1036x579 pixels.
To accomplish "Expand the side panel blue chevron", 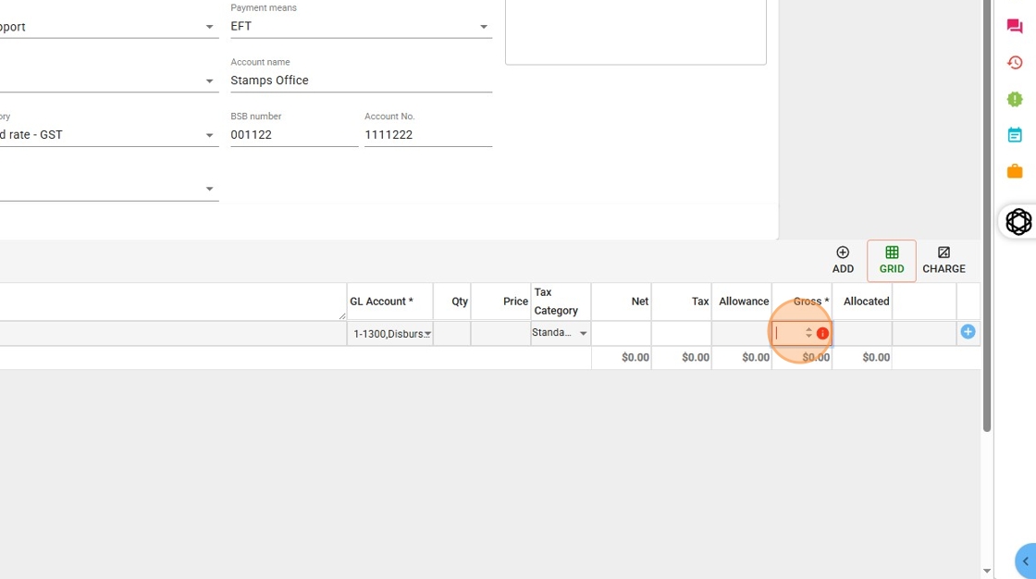I will click(1025, 561).
